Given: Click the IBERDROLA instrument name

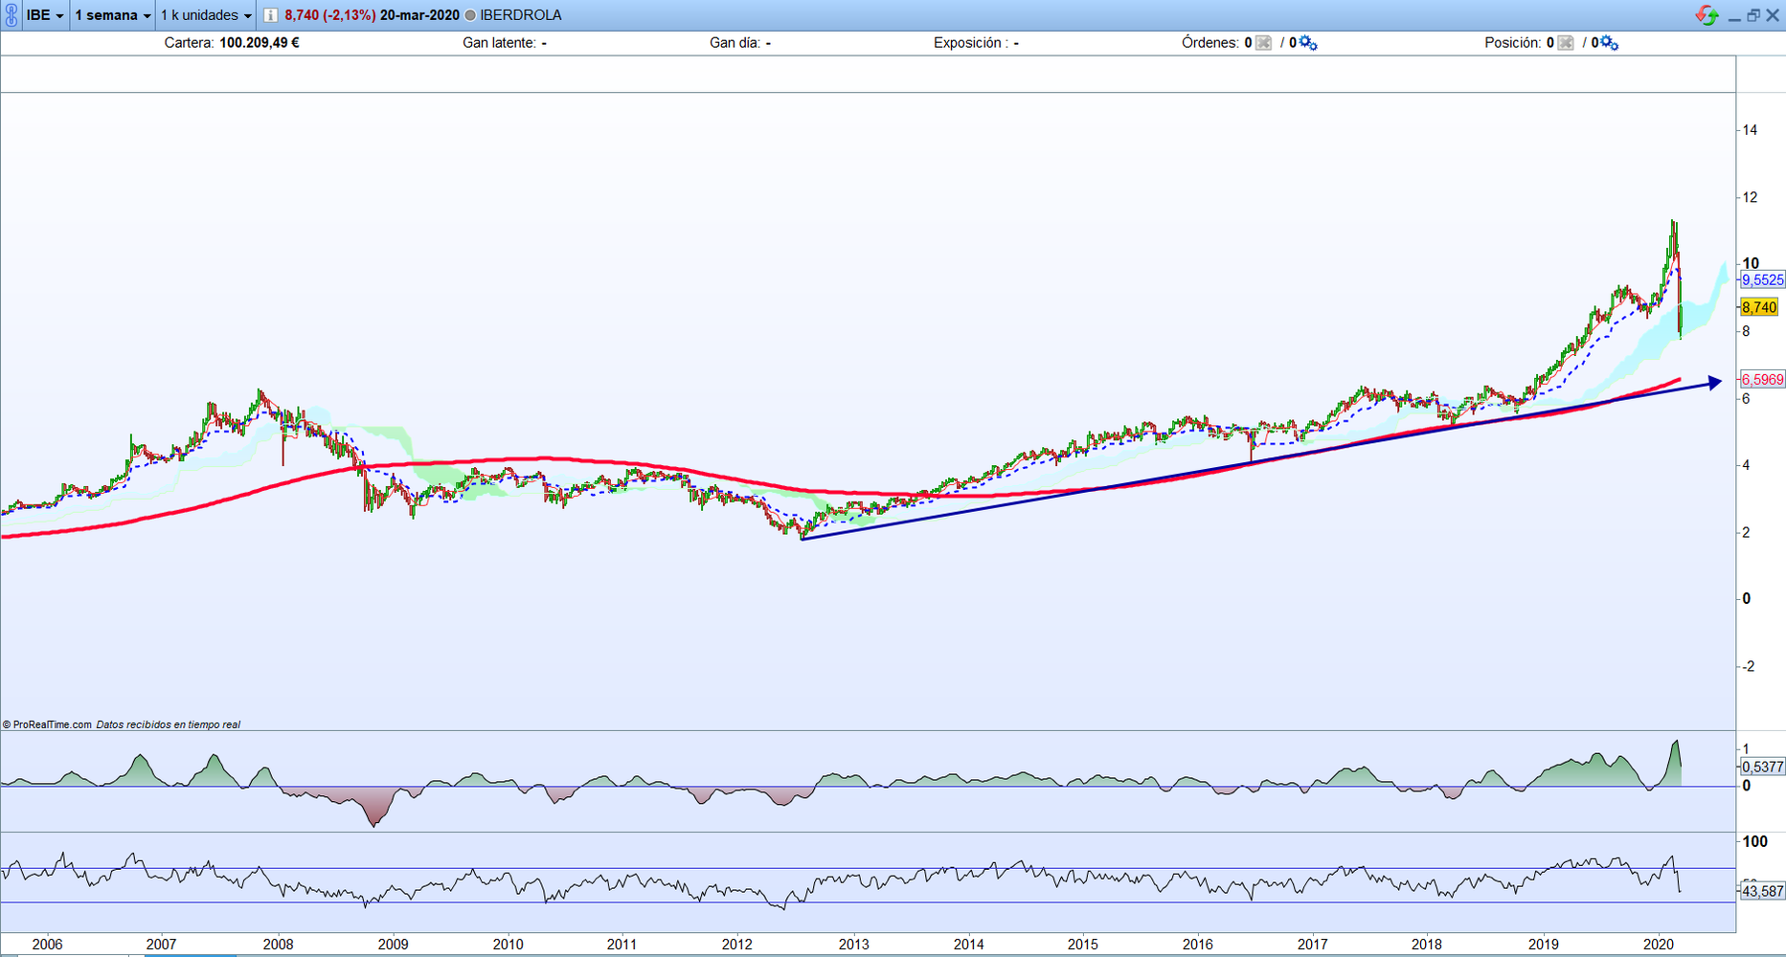Looking at the screenshot, I should 521,15.
